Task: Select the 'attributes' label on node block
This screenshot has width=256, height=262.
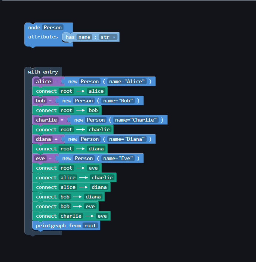Action: tap(43, 37)
